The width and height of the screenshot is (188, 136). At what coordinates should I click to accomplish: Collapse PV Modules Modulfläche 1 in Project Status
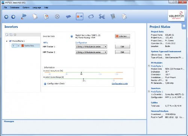tap(149, 66)
